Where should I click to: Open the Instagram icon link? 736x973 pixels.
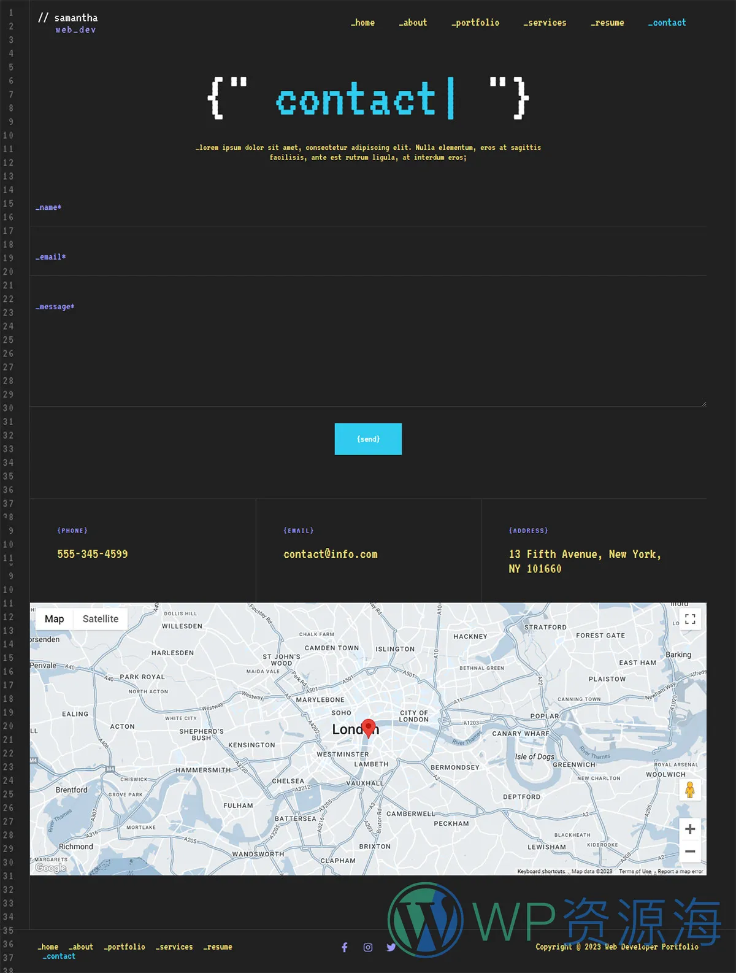coord(368,947)
